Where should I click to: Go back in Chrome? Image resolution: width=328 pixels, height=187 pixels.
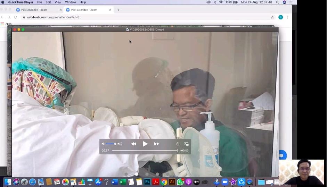(2, 17)
